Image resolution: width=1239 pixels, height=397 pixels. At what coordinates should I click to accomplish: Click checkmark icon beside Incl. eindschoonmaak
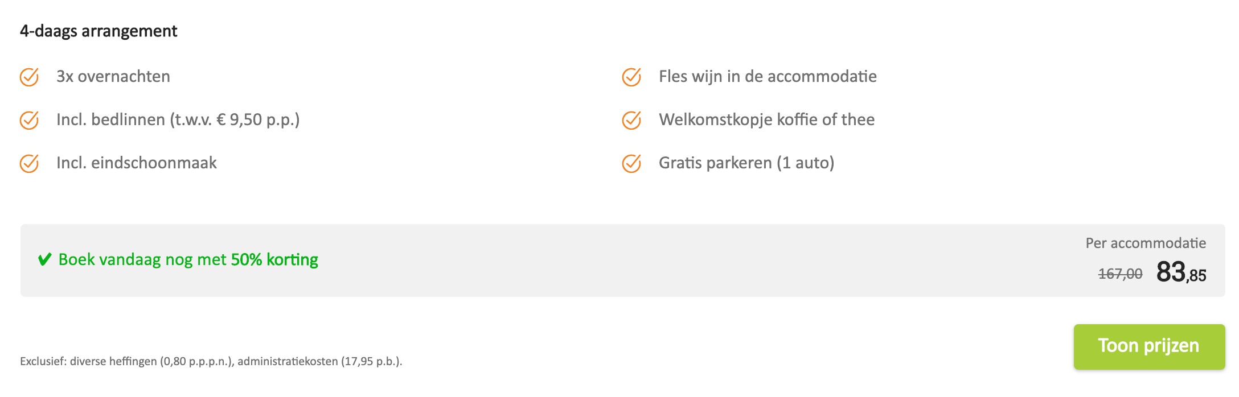coord(29,163)
